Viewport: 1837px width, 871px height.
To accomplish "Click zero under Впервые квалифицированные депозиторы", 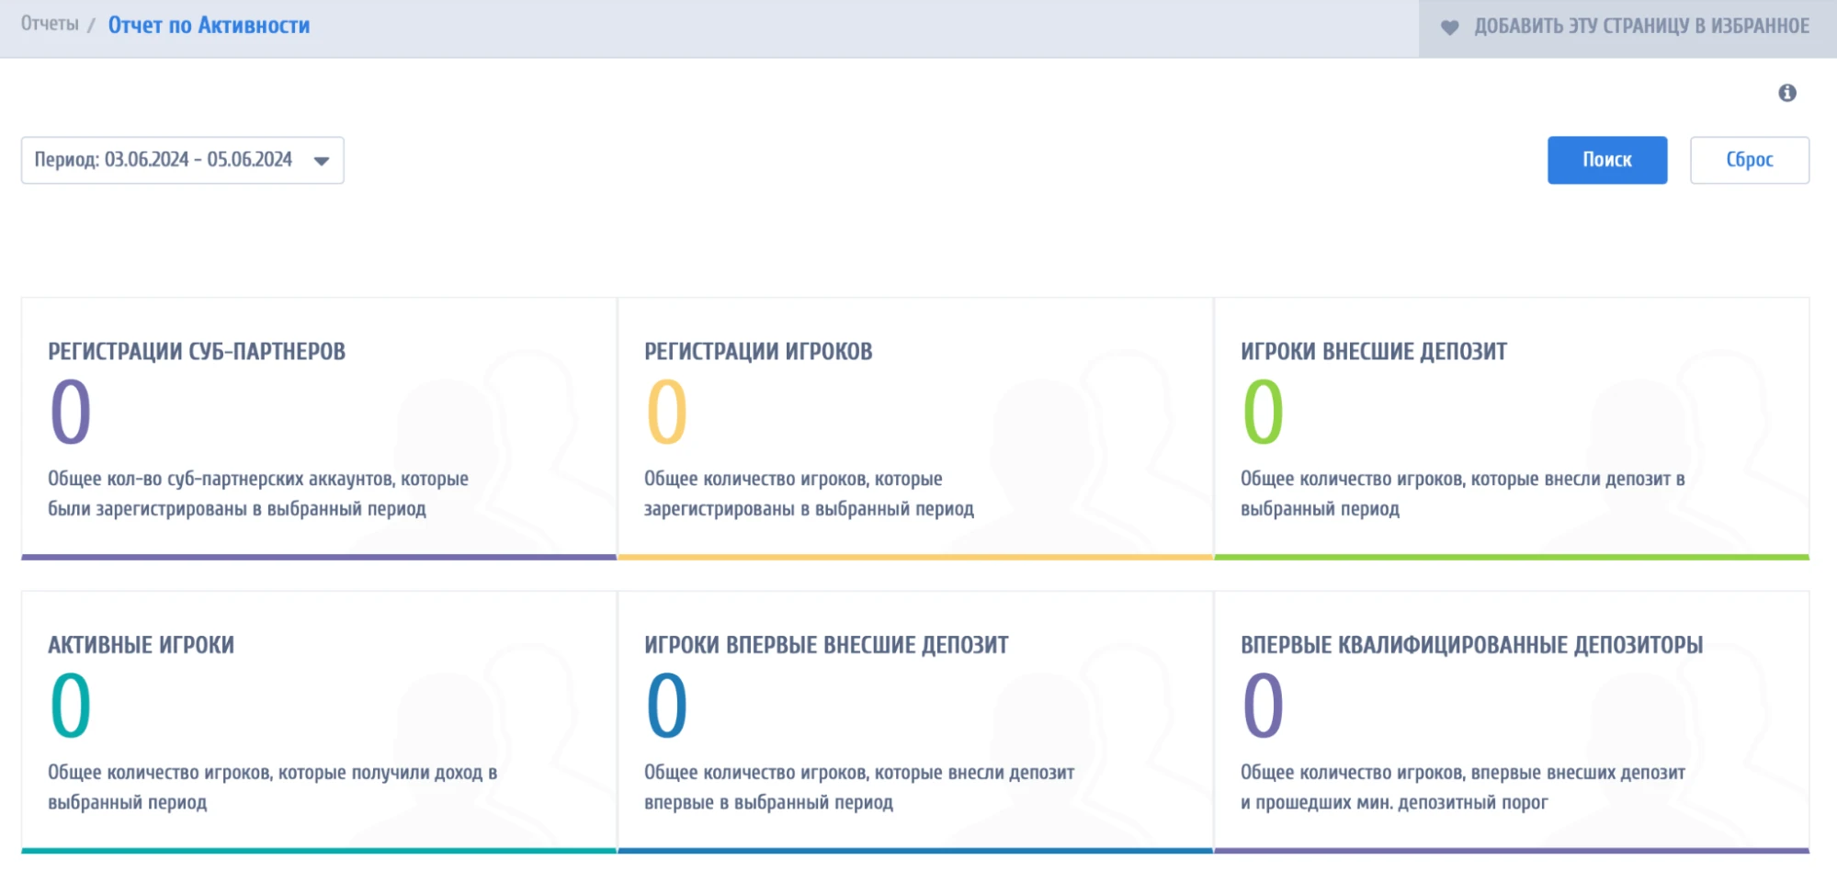I will pos(1264,706).
